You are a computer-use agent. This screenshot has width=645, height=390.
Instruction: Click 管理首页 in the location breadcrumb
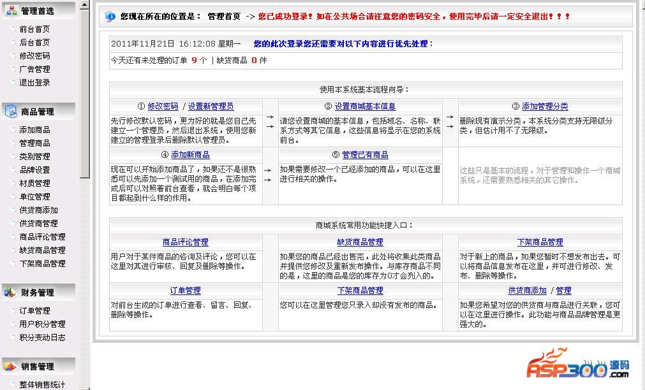pos(224,17)
